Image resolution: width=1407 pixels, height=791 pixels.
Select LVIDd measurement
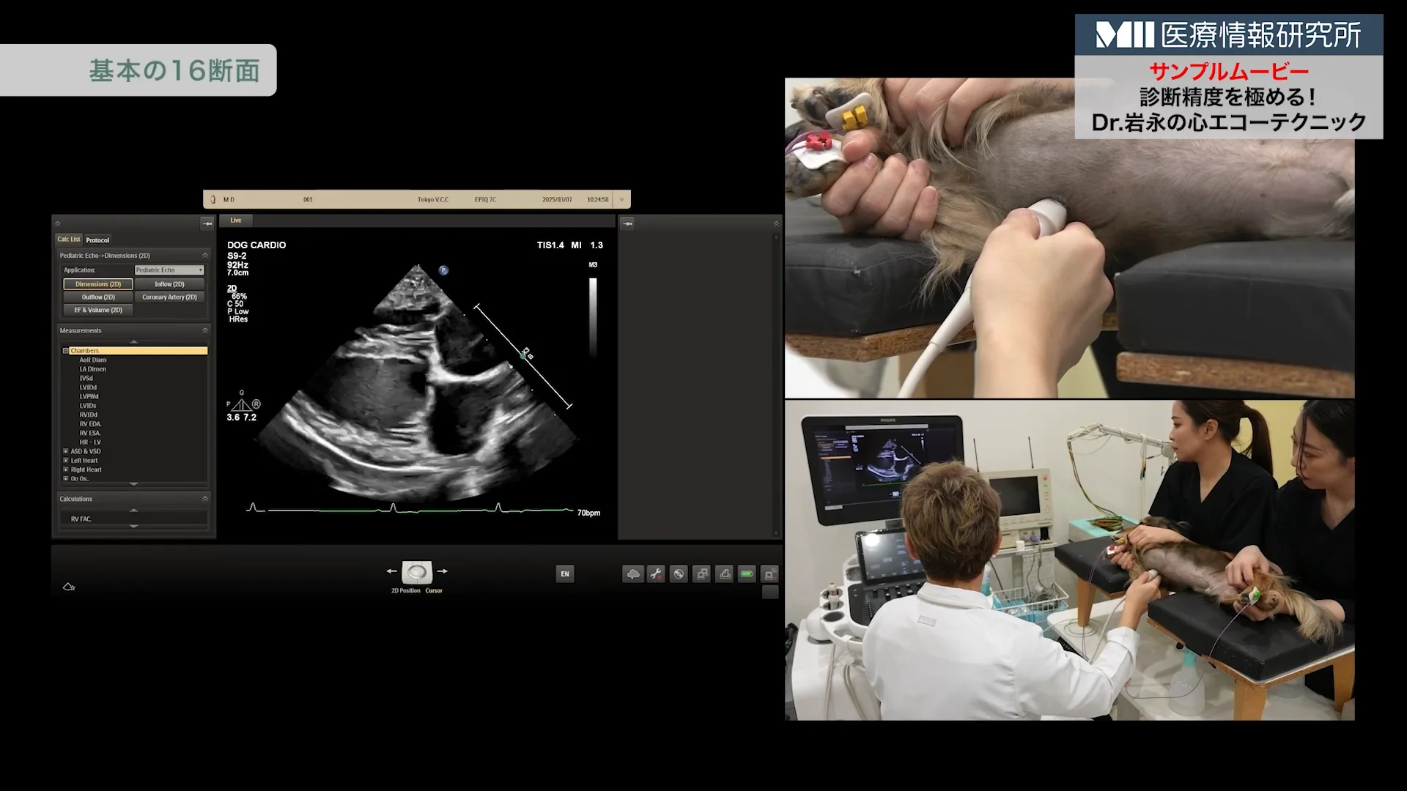click(x=88, y=387)
